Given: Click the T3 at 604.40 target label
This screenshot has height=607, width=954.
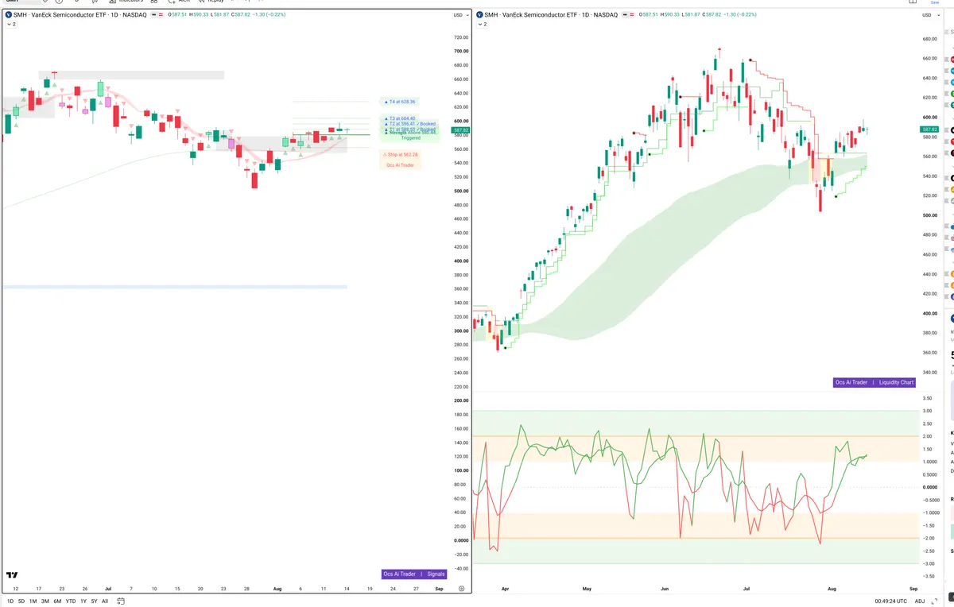Looking at the screenshot, I should [400, 118].
